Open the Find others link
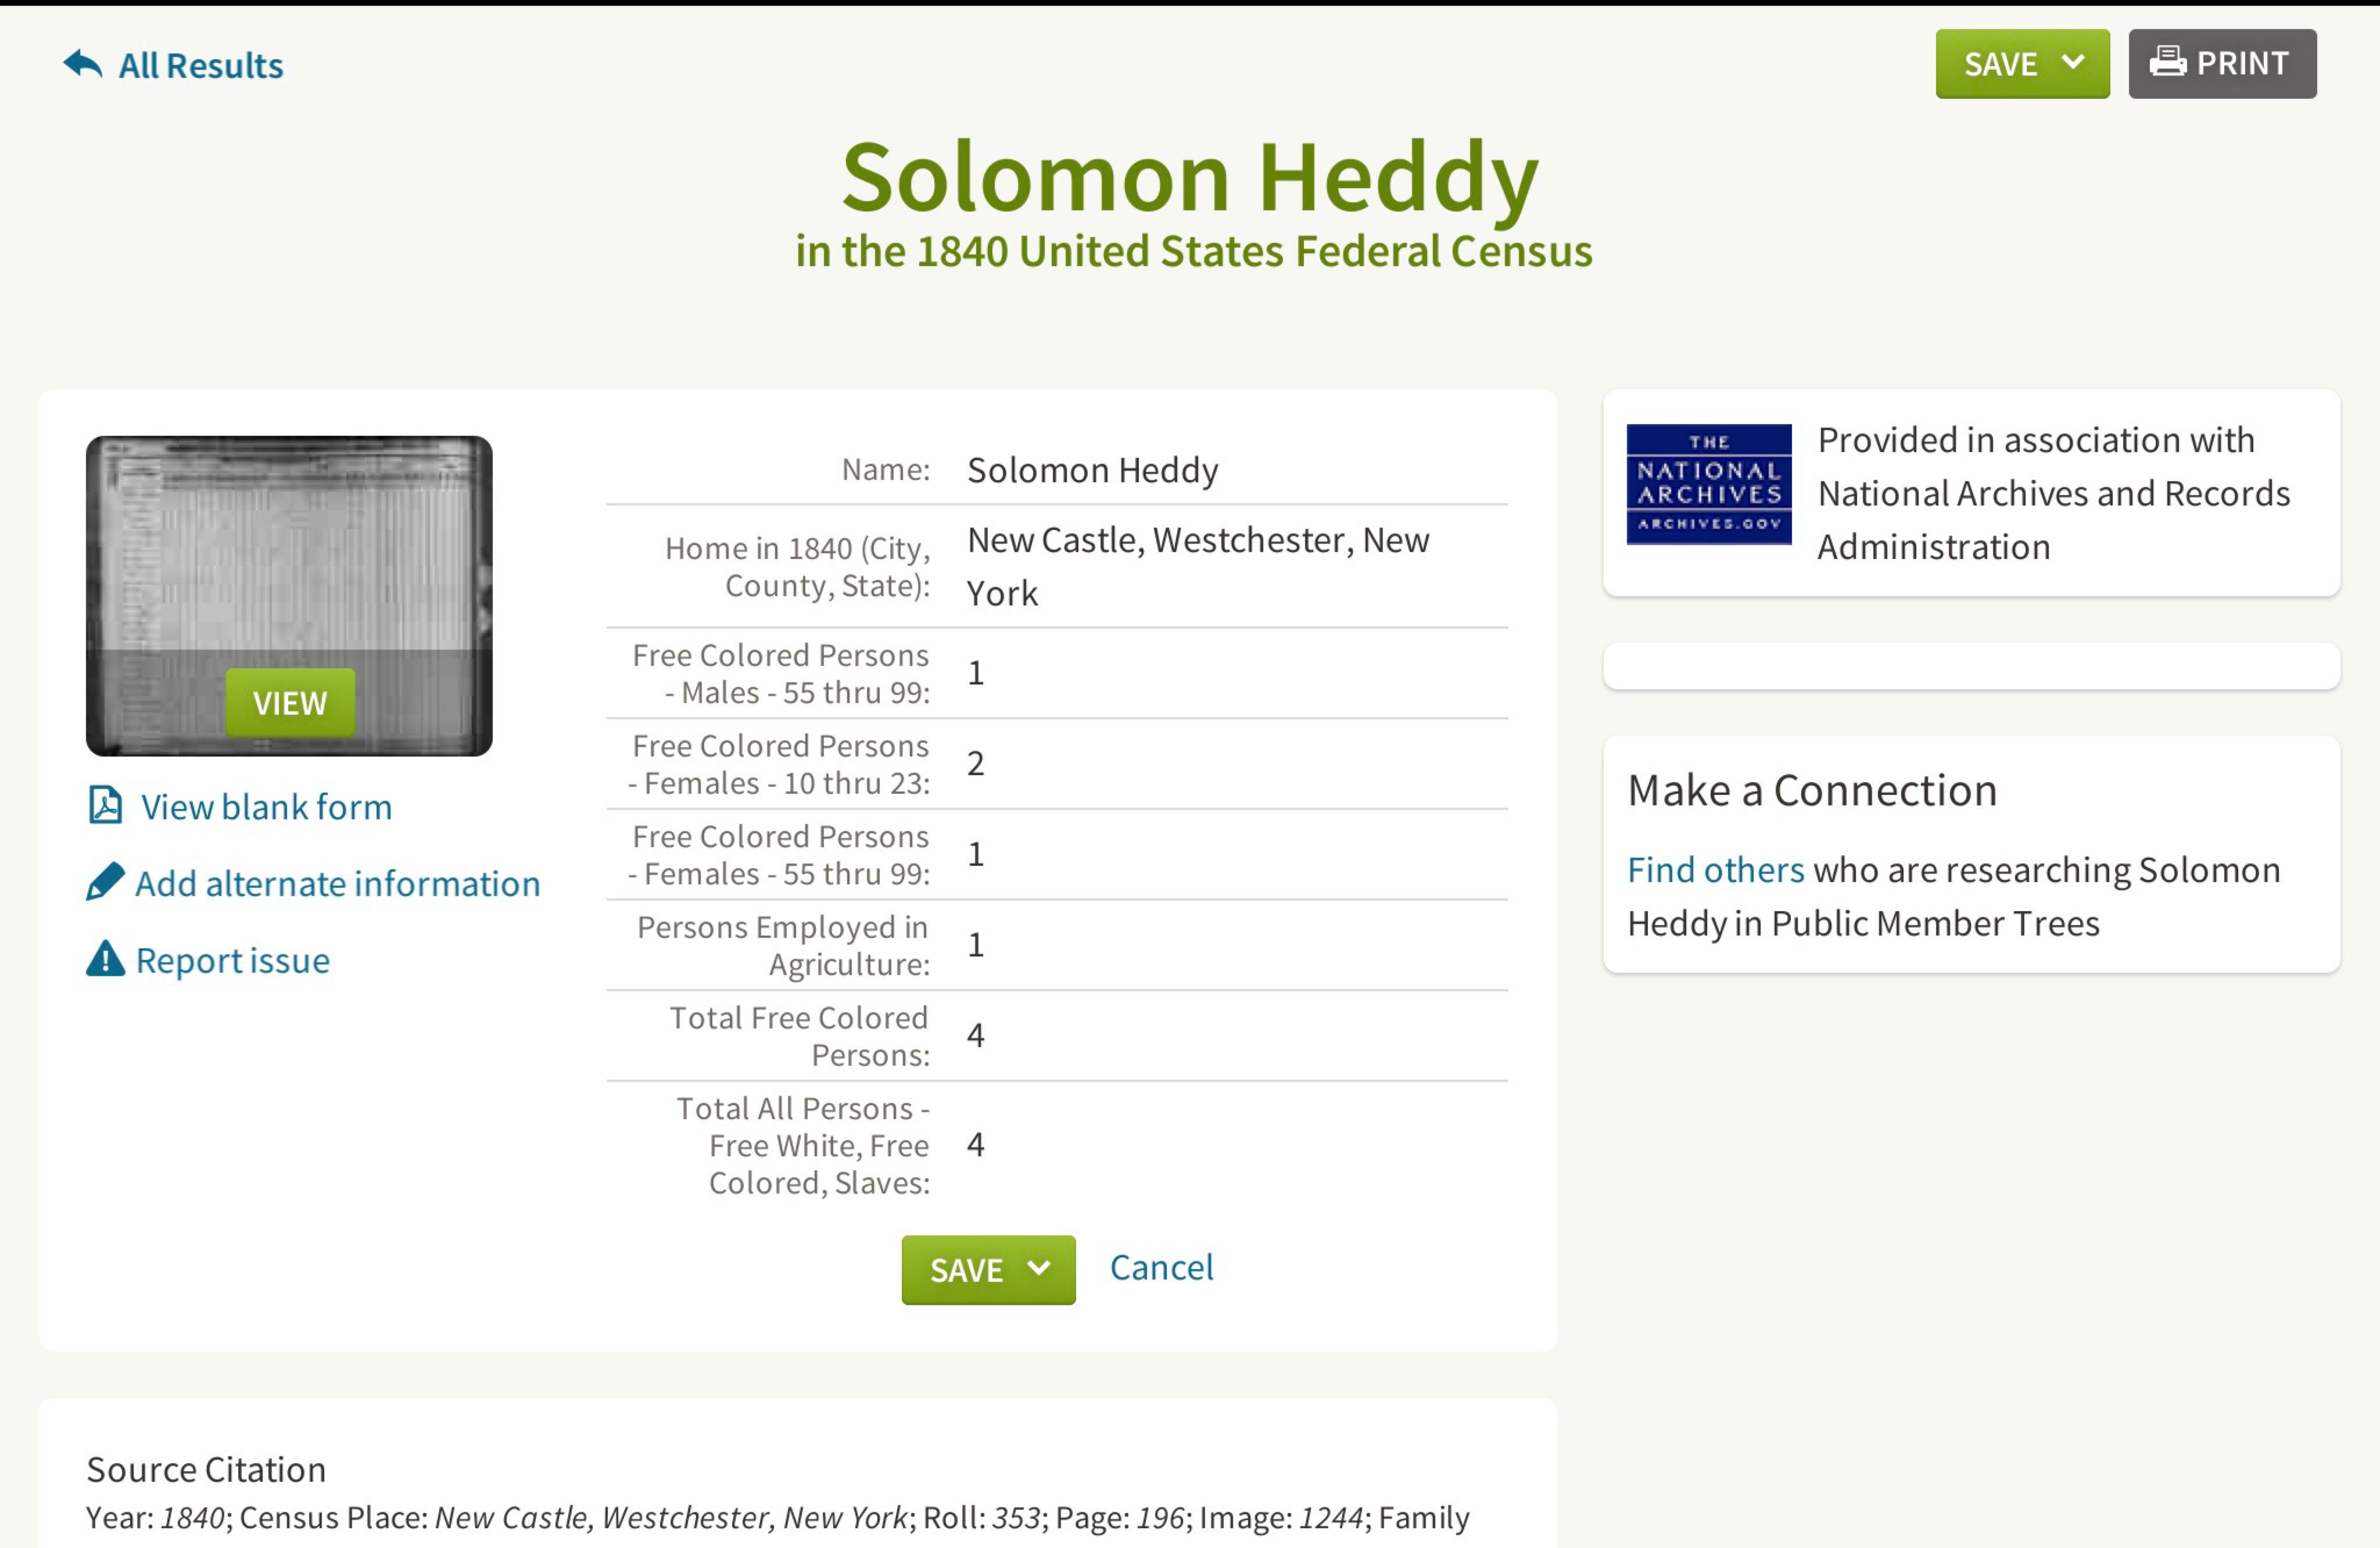 [x=1715, y=870]
